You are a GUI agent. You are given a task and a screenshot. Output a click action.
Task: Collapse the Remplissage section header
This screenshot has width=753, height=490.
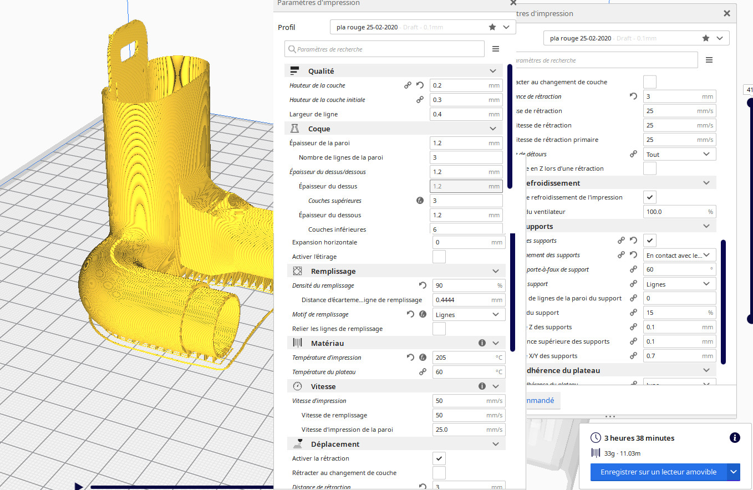[x=495, y=271]
